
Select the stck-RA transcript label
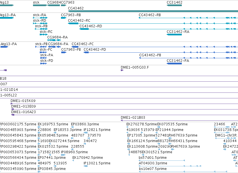[x=40, y=15]
